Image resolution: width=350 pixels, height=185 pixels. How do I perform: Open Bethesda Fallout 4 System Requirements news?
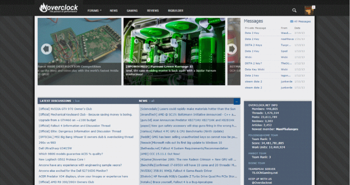pos(184,148)
